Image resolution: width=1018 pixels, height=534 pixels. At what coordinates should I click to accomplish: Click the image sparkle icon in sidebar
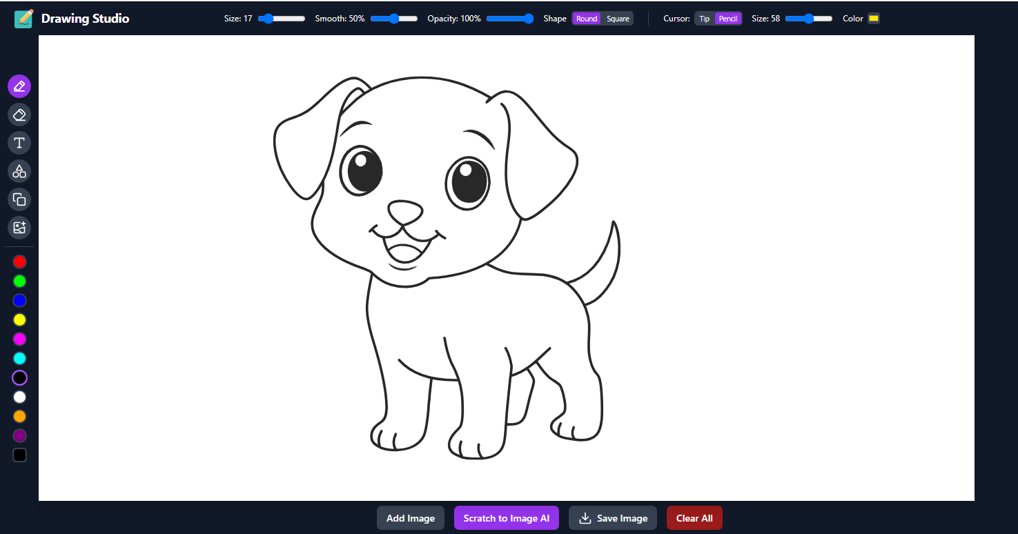[19, 228]
